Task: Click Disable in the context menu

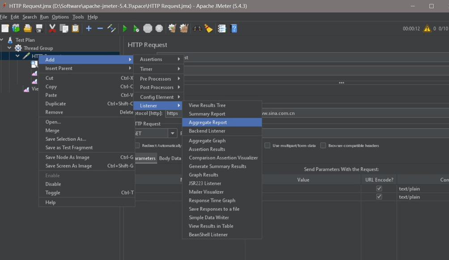Action: click(53, 184)
